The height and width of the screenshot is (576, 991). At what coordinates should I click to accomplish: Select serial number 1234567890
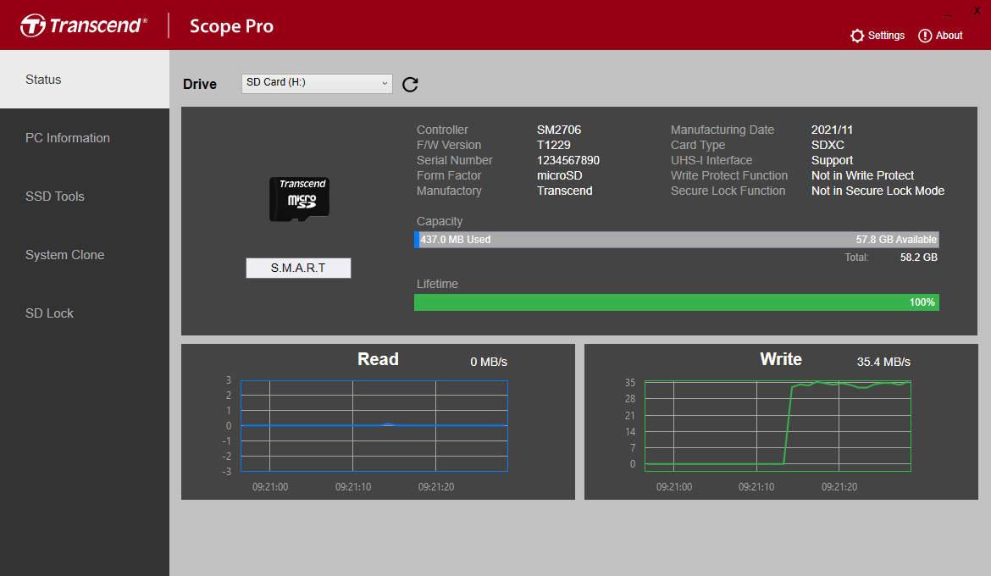coord(568,161)
